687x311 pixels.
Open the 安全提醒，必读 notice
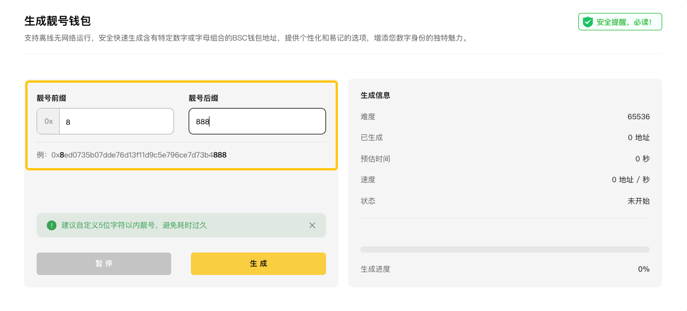[620, 22]
